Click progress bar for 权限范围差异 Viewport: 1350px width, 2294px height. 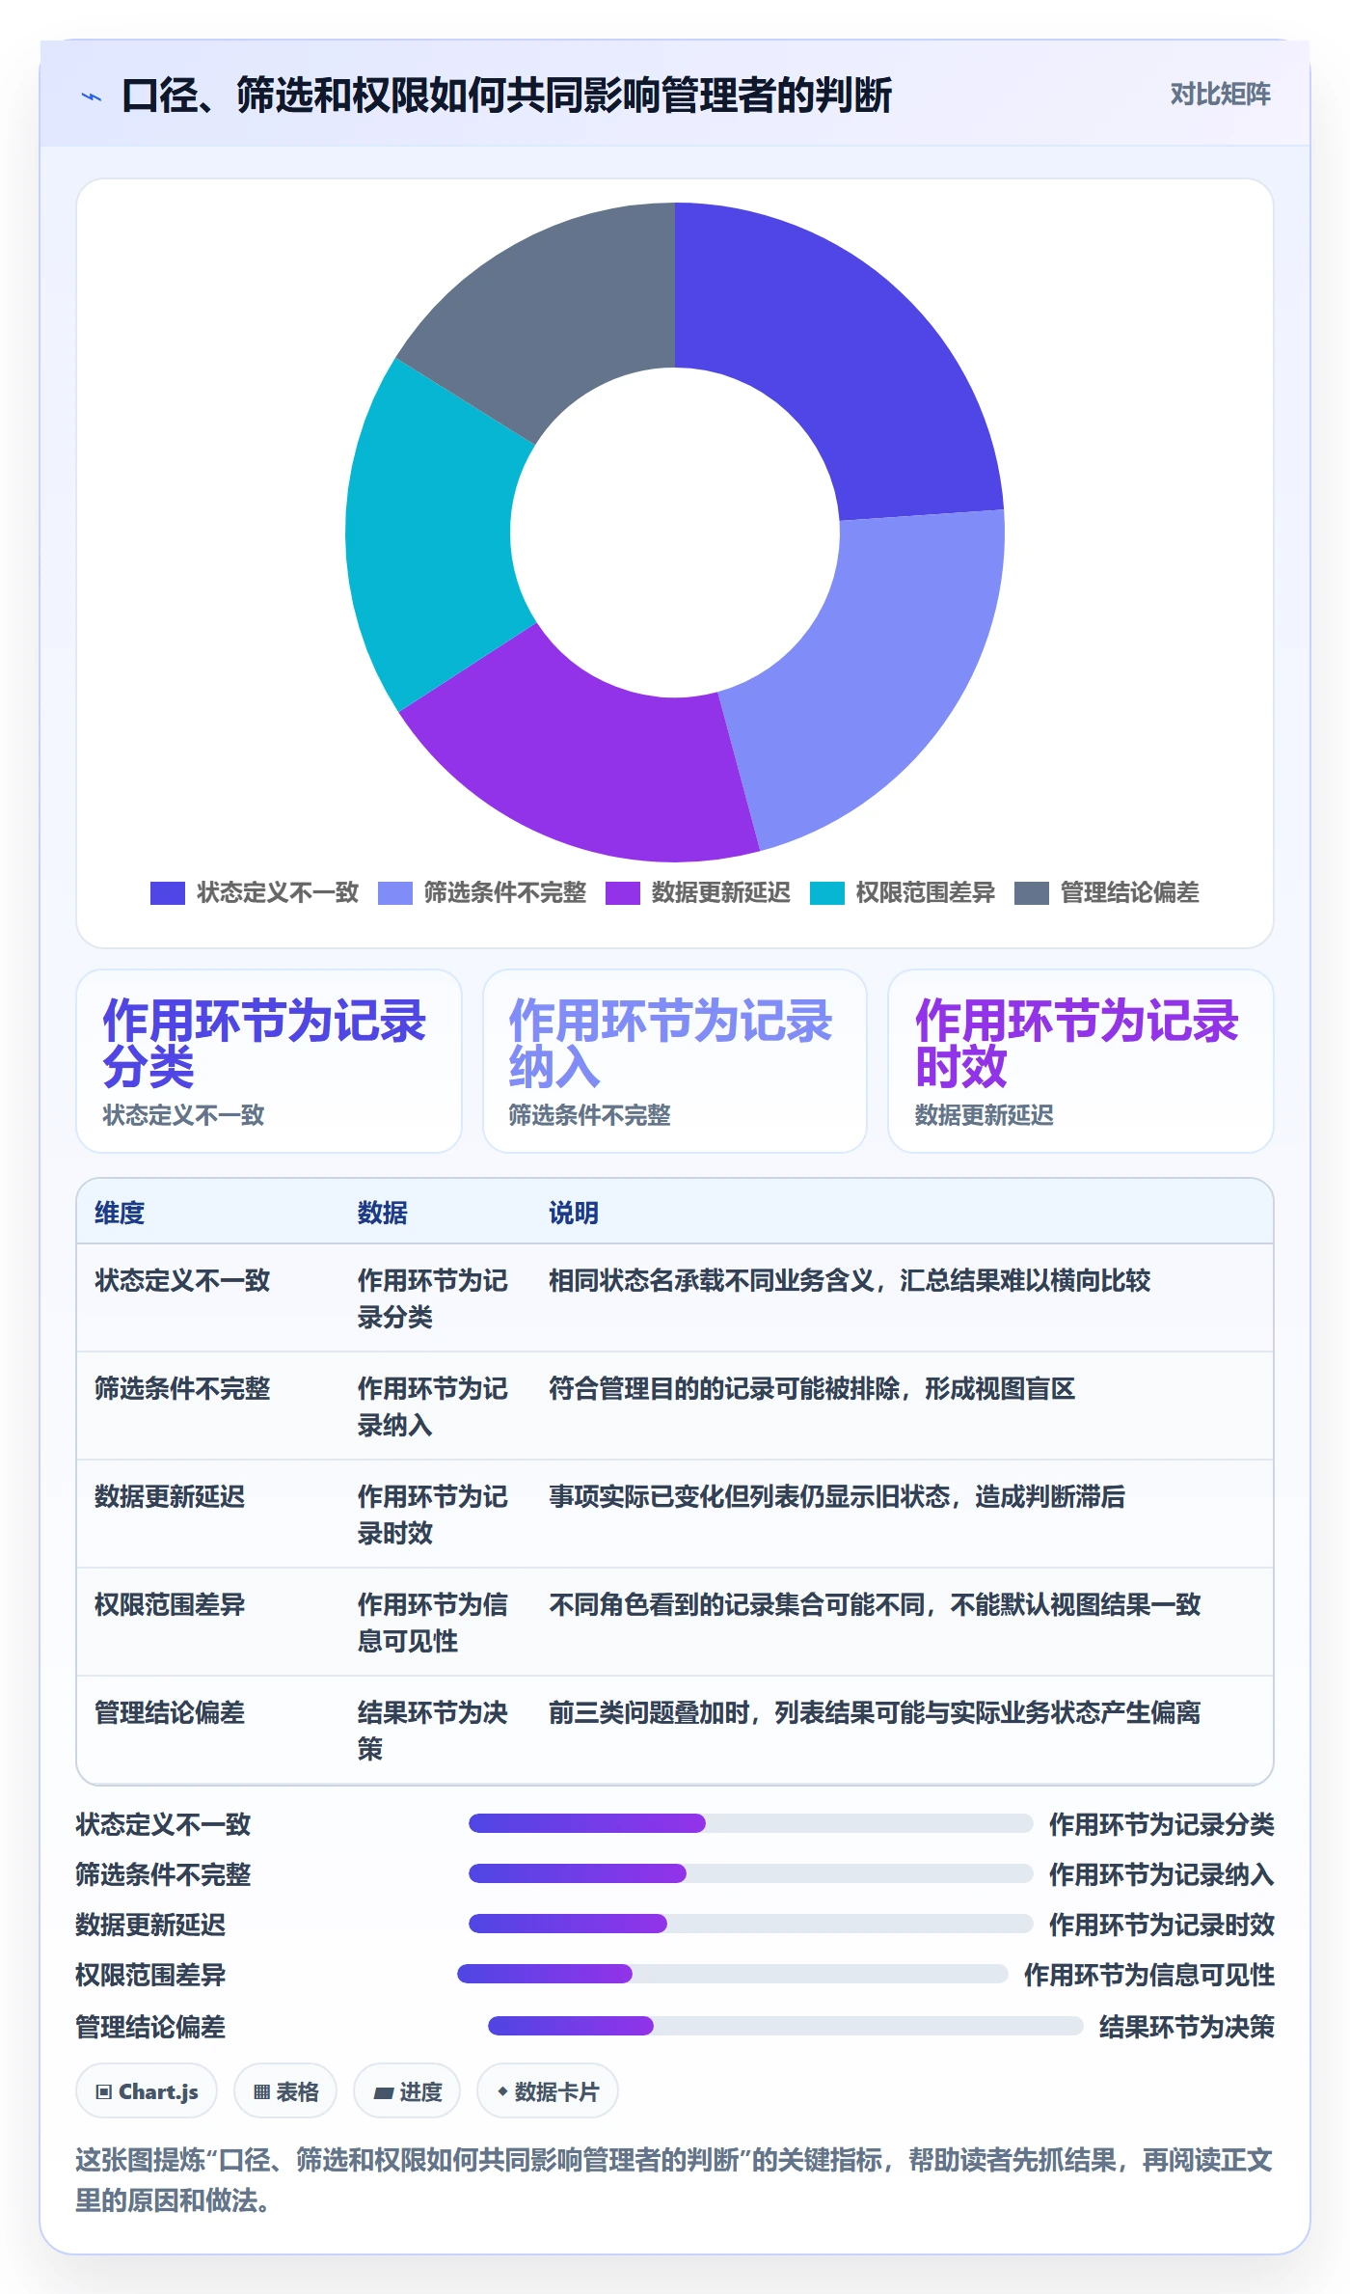(733, 1974)
